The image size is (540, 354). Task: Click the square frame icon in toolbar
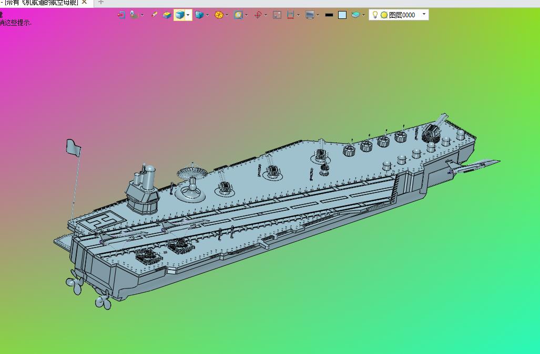(277, 15)
